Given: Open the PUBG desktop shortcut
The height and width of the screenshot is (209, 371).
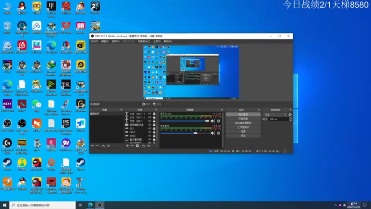Looking at the screenshot, I should [22, 146].
